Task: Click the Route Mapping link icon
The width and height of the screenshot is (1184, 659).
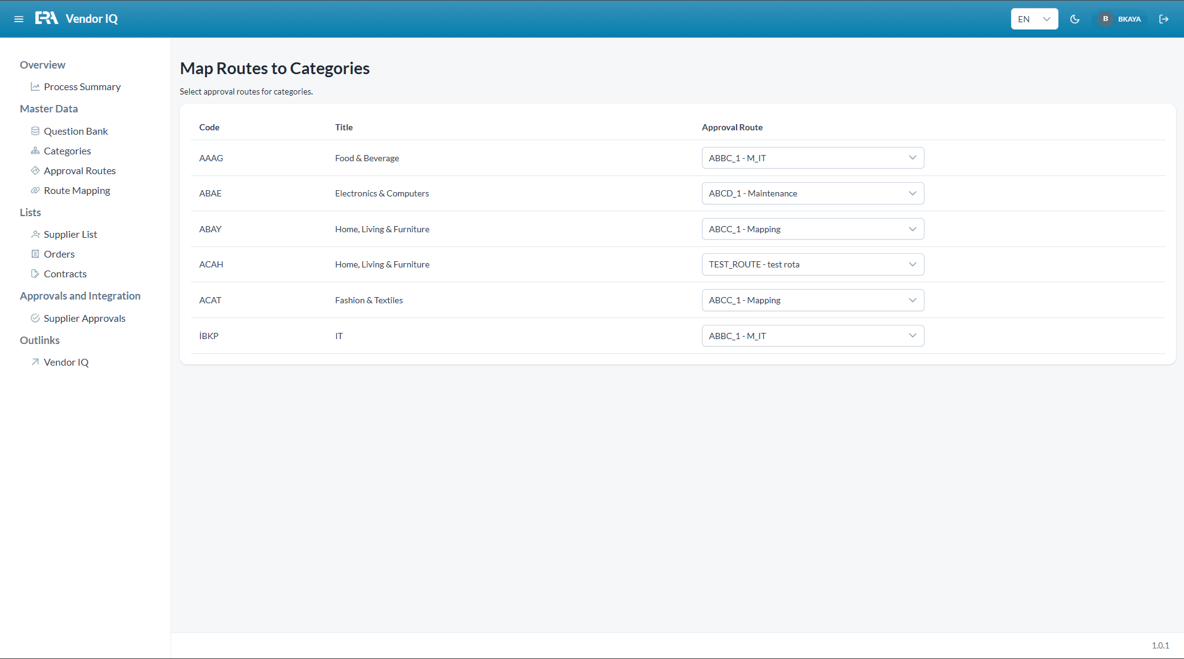Action: [35, 190]
